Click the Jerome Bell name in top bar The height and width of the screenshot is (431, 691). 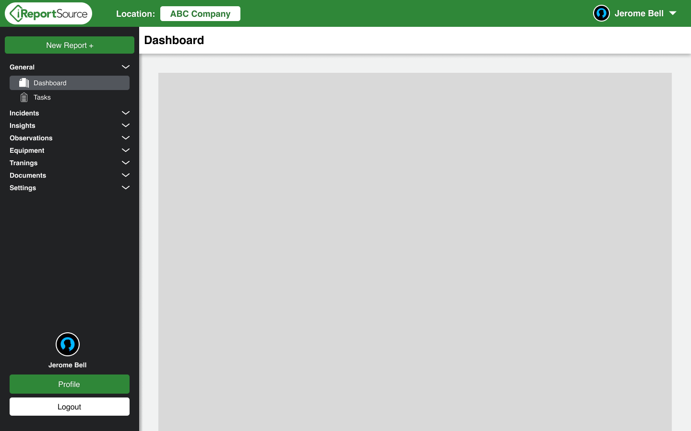tap(639, 13)
